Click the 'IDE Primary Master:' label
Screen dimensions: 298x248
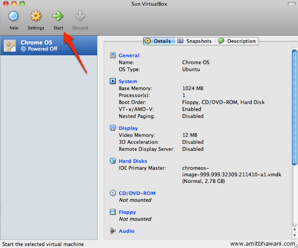pyautogui.click(x=142, y=168)
